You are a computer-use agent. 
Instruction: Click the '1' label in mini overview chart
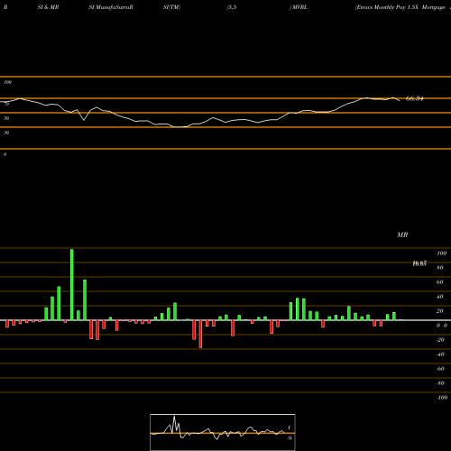[x=290, y=428]
